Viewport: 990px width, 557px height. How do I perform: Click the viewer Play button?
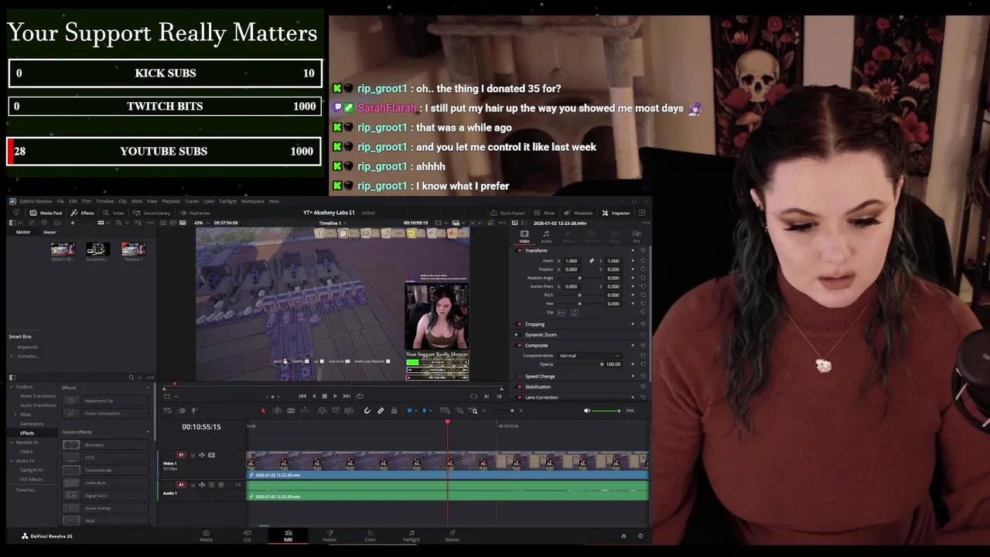pos(335,396)
